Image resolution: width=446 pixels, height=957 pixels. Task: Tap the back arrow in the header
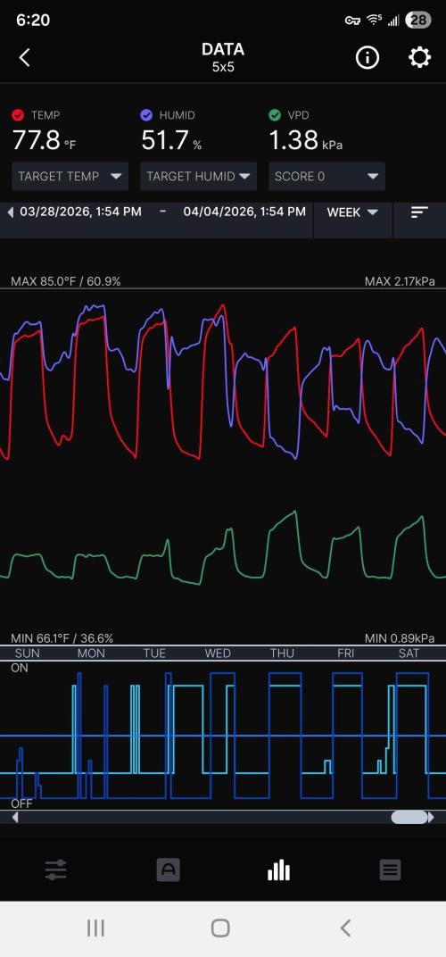coord(24,58)
